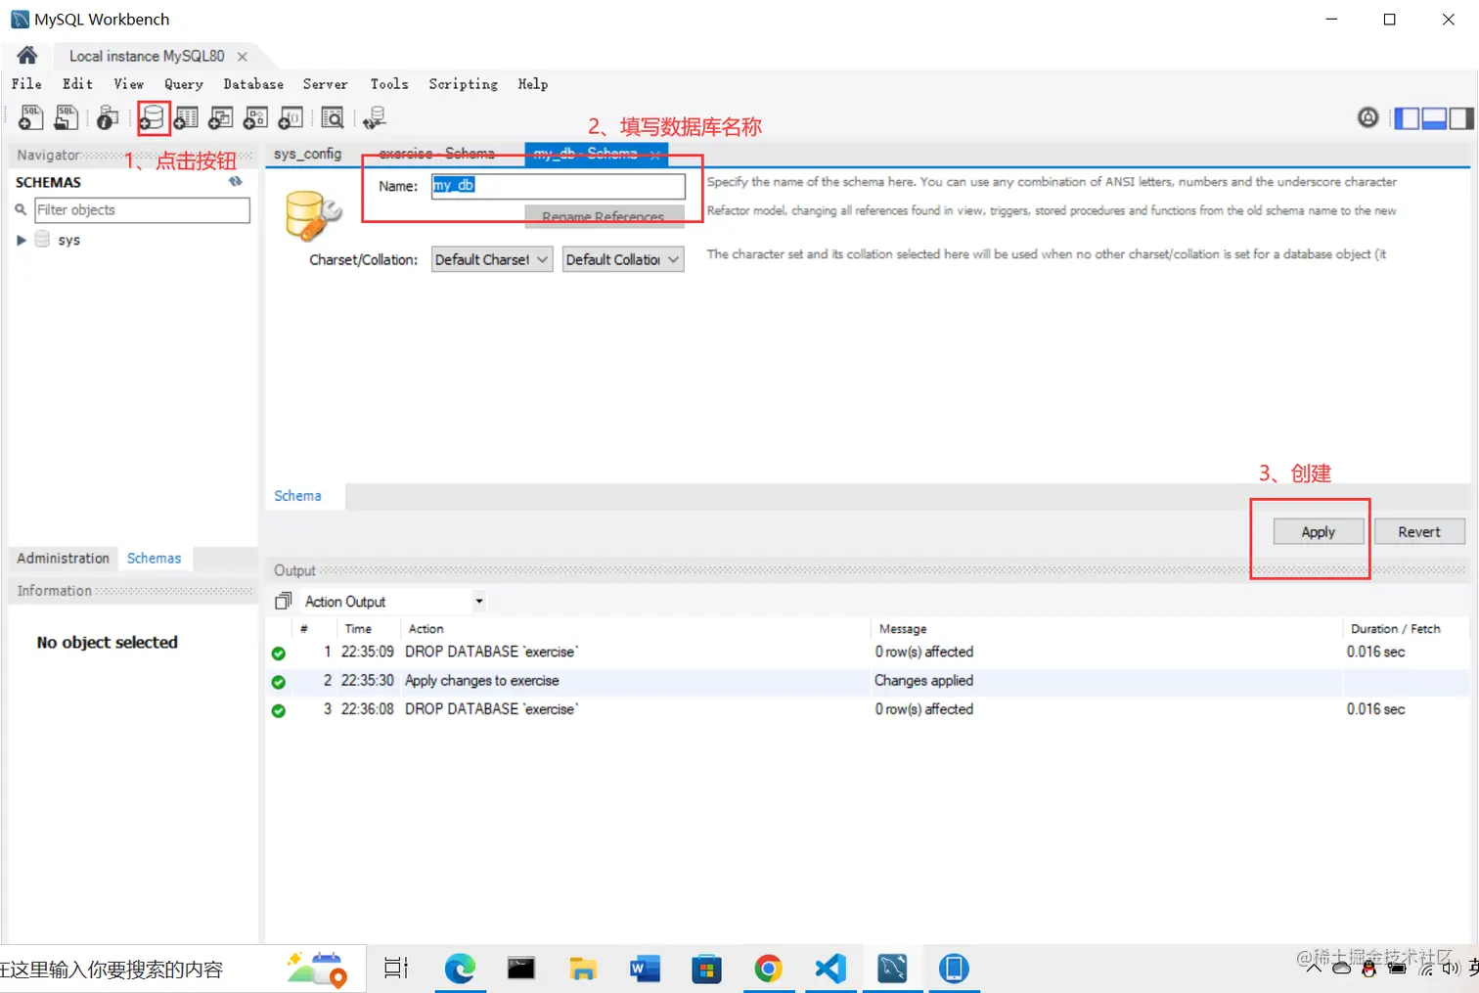Open the File menu
1479x993 pixels.
click(26, 84)
